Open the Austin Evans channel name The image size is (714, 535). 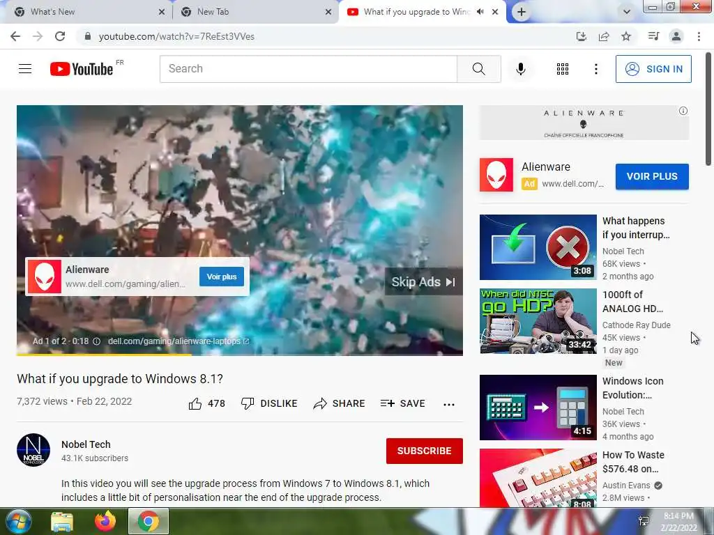626,486
